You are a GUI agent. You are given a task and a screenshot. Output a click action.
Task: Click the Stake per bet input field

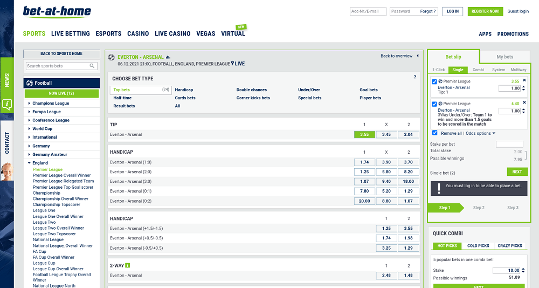509,144
